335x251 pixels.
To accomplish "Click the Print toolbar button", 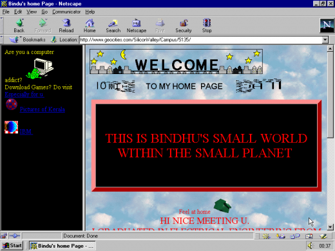I will pos(160,26).
